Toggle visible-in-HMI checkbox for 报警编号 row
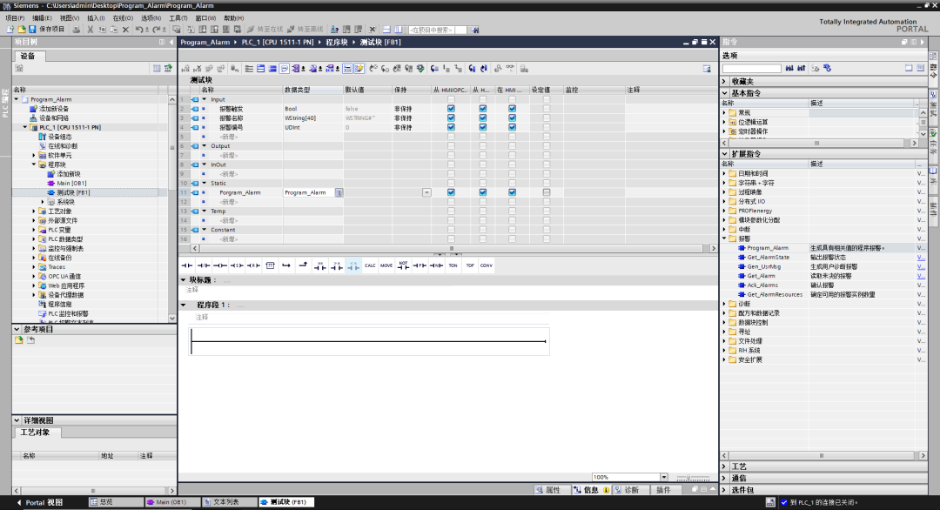940x510 pixels. (512, 127)
